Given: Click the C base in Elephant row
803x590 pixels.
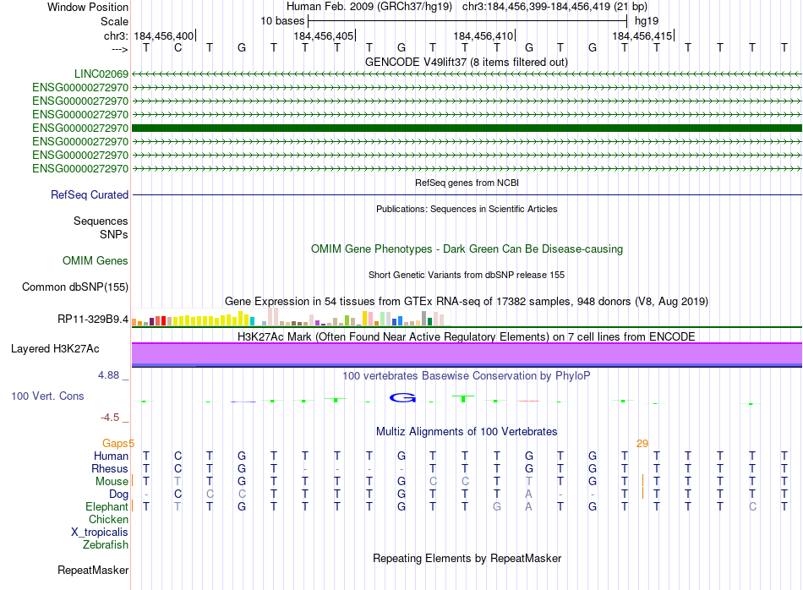Looking at the screenshot, I should (752, 506).
